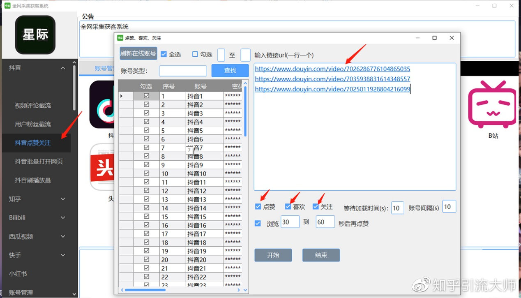Click the 刷新在线账号 button
521x298 pixels.
[x=138, y=53]
